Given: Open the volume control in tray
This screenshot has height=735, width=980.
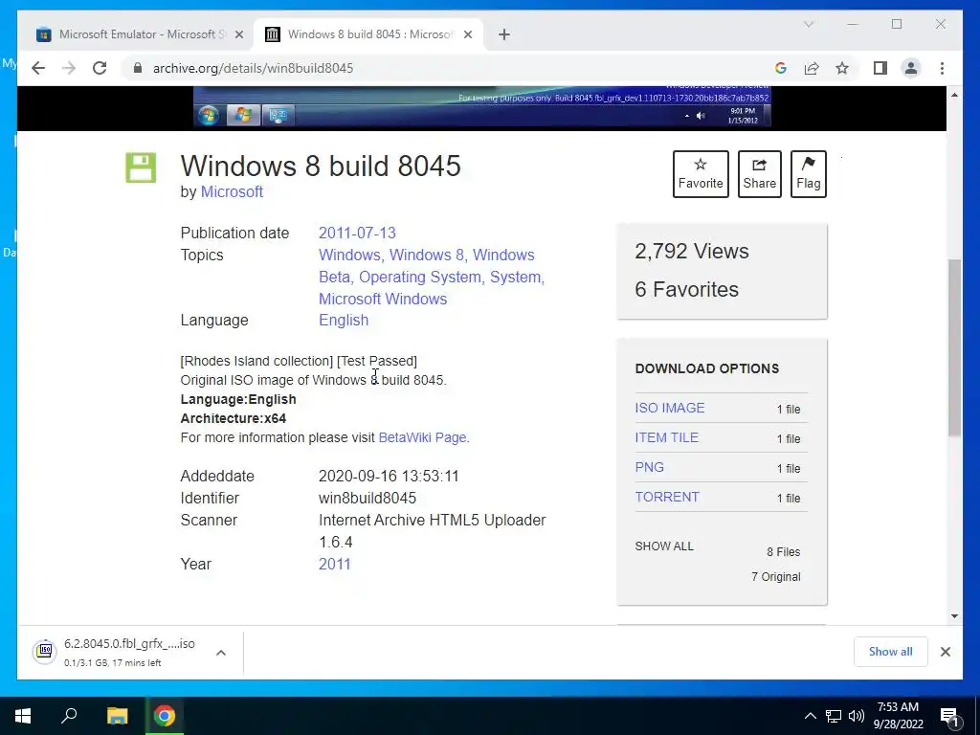Looking at the screenshot, I should 857,716.
